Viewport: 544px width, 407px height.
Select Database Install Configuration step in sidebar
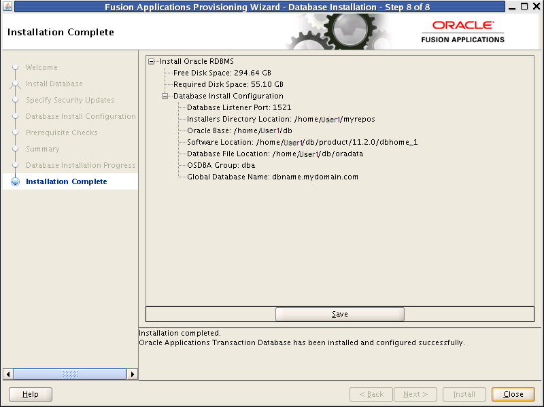pyautogui.click(x=81, y=116)
